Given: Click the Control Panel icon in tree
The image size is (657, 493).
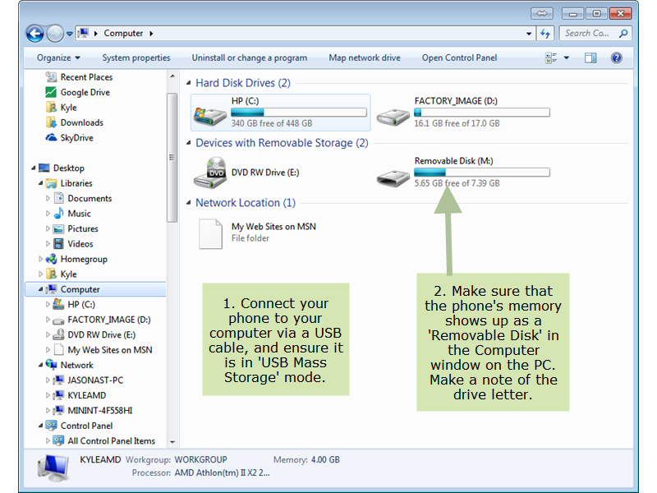Looking at the screenshot, I should coord(51,426).
